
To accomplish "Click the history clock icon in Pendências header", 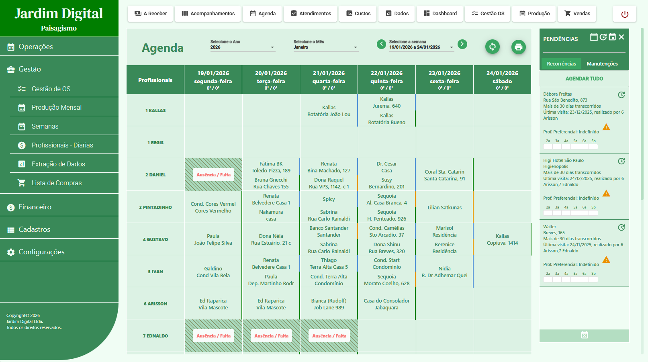I will 603,37.
